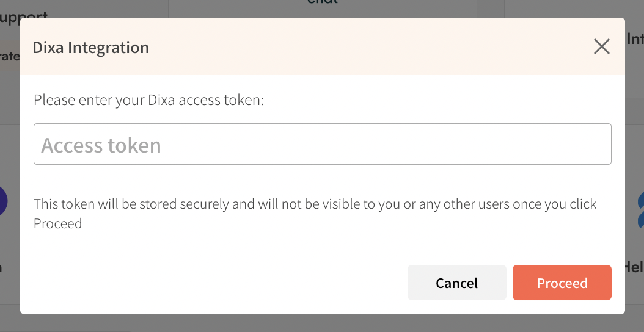644x332 pixels.
Task: Cancel the Dixa integration setup
Action: point(456,283)
